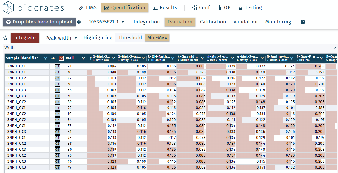Screen dimensions: 338x173
Task: Open the active red sample type filter
Action: 62,58
